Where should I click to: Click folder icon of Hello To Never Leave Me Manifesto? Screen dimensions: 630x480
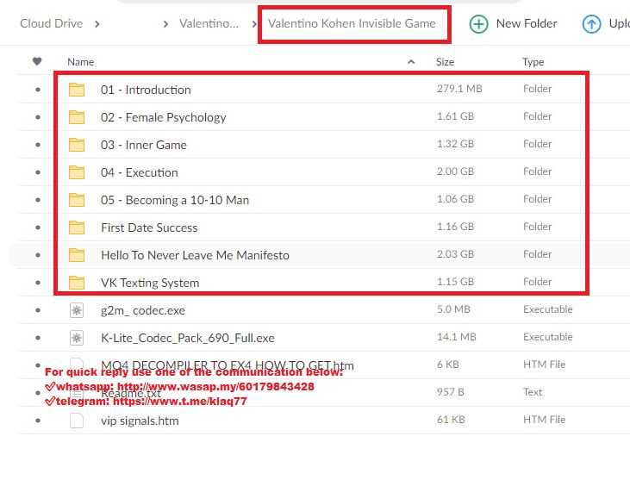(77, 255)
